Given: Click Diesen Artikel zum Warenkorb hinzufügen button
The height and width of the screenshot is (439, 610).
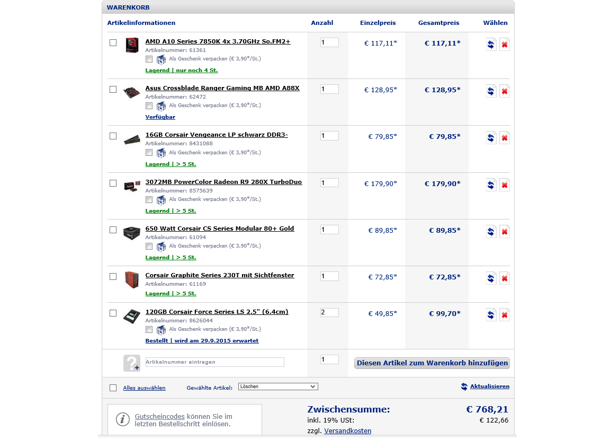Looking at the screenshot, I should coord(432,363).
